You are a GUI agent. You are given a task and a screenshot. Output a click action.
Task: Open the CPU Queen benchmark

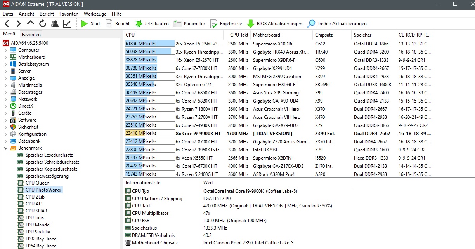coord(37,183)
